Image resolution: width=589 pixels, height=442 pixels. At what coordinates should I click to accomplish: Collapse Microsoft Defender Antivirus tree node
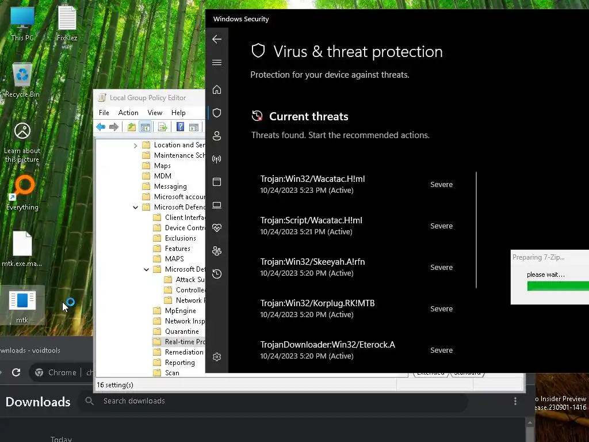click(x=136, y=207)
